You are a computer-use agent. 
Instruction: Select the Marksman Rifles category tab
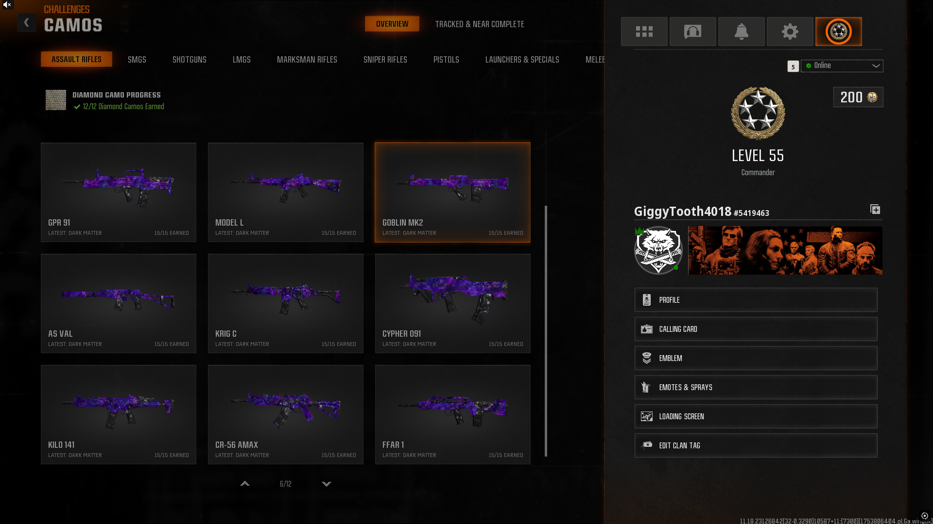click(x=307, y=60)
